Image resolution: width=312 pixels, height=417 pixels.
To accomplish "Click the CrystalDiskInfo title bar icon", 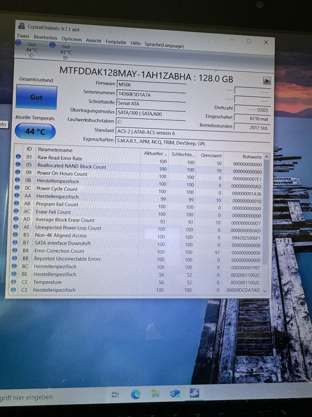I will coord(22,26).
